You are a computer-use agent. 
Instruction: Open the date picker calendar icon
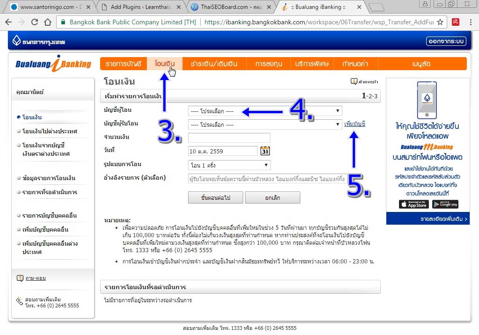click(x=265, y=151)
